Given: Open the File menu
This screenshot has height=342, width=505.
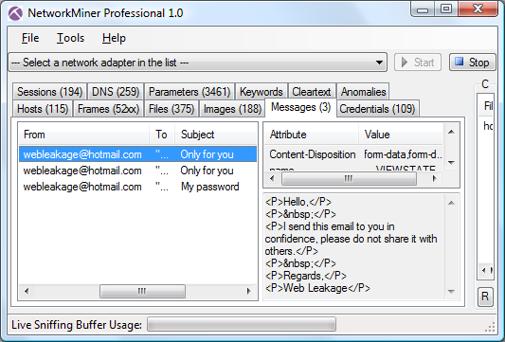Looking at the screenshot, I should coord(30,38).
